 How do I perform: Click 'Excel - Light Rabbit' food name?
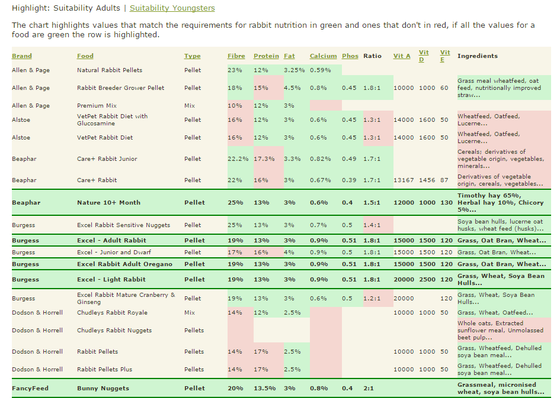coord(111,279)
